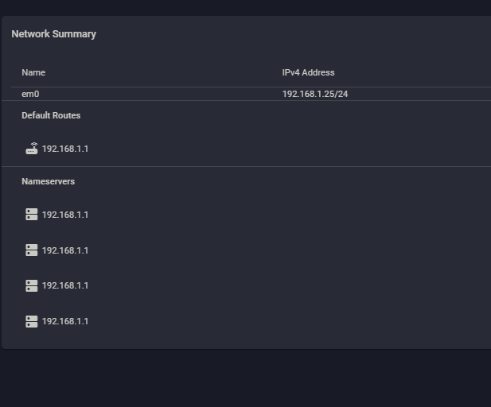The height and width of the screenshot is (407, 491).
Task: Select the third nameserver address text
Action: pyautogui.click(x=65, y=285)
